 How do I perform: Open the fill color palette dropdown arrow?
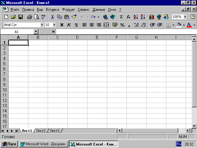(x=184, y=25)
